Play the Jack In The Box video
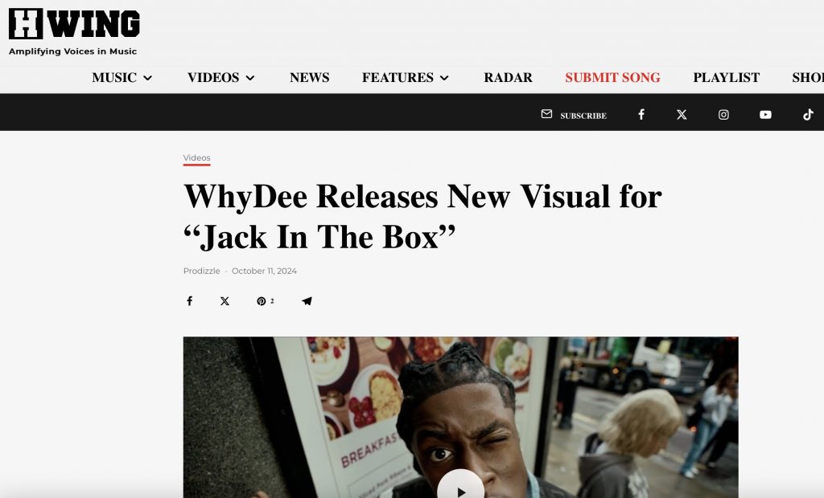Viewport: 824px width, 498px height. [x=460, y=488]
